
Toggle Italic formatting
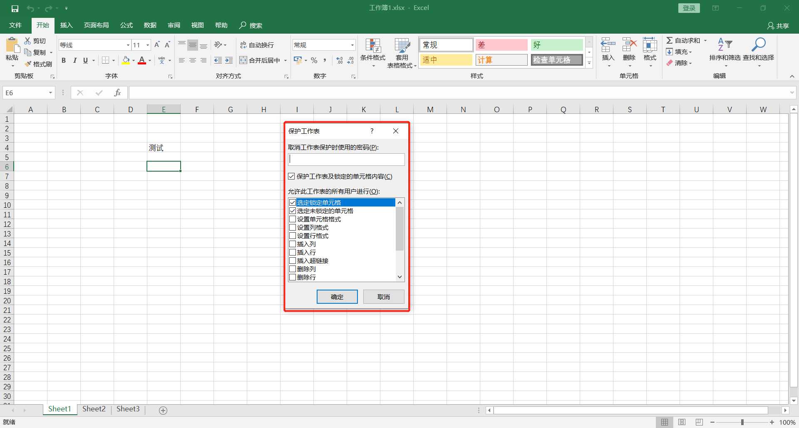pos(74,60)
